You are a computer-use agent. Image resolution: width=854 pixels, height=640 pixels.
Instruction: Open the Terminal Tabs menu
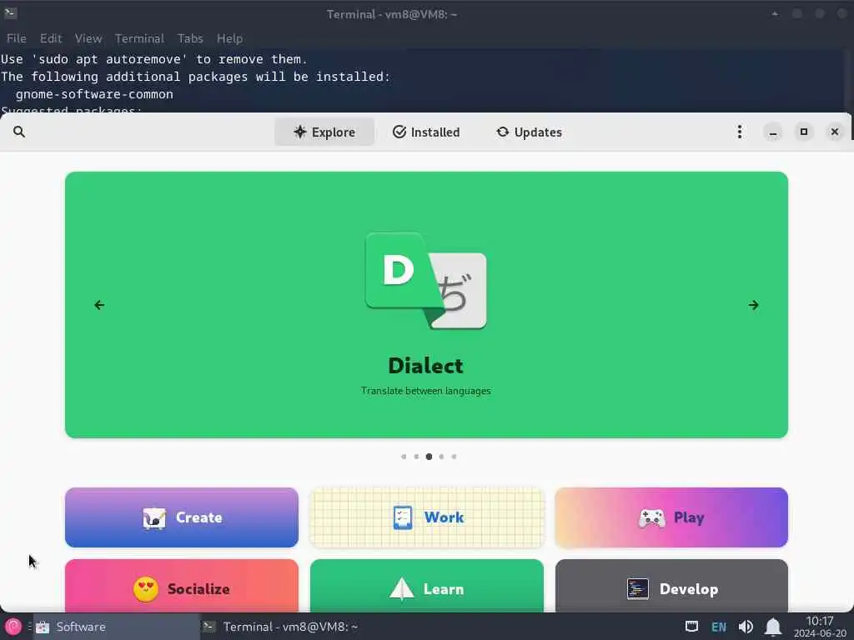pos(190,38)
